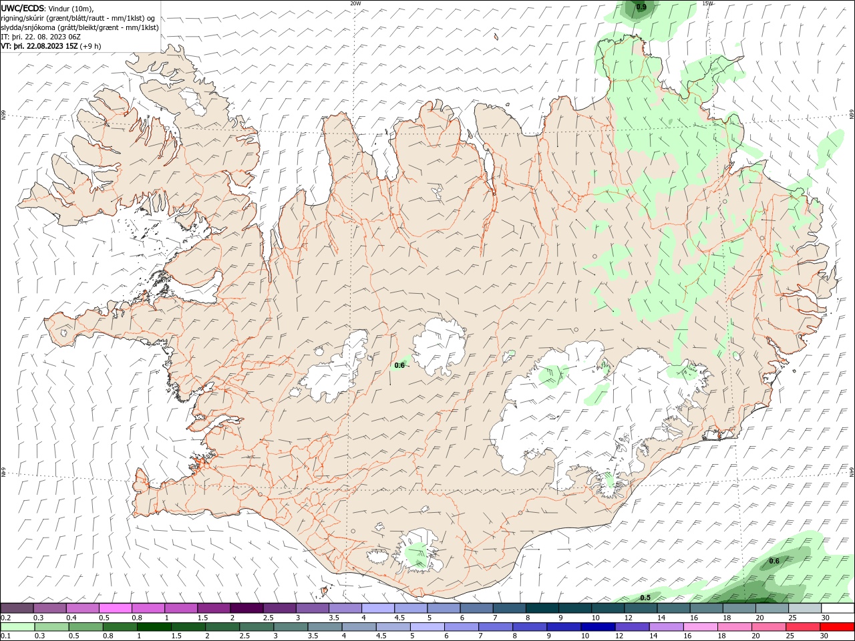Pick the bright pink swatch between 0.5 and 0.8, top row
Viewport: 855px width, 641px height.
point(116,608)
